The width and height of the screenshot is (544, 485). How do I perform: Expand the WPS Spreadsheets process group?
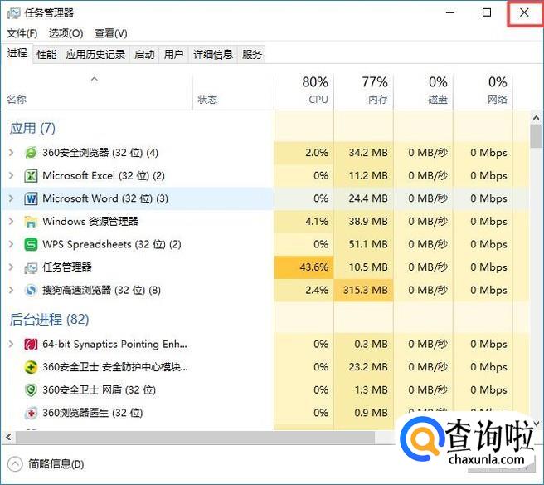[11, 244]
